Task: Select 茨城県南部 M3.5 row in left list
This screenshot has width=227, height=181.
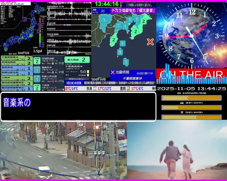Action: pos(17,63)
